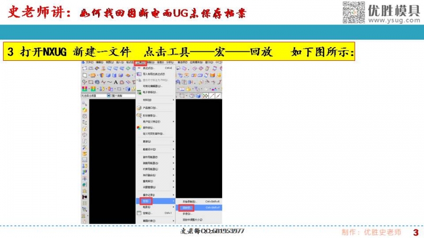Click the wavy spline curve toolbar icon

click(109, 82)
